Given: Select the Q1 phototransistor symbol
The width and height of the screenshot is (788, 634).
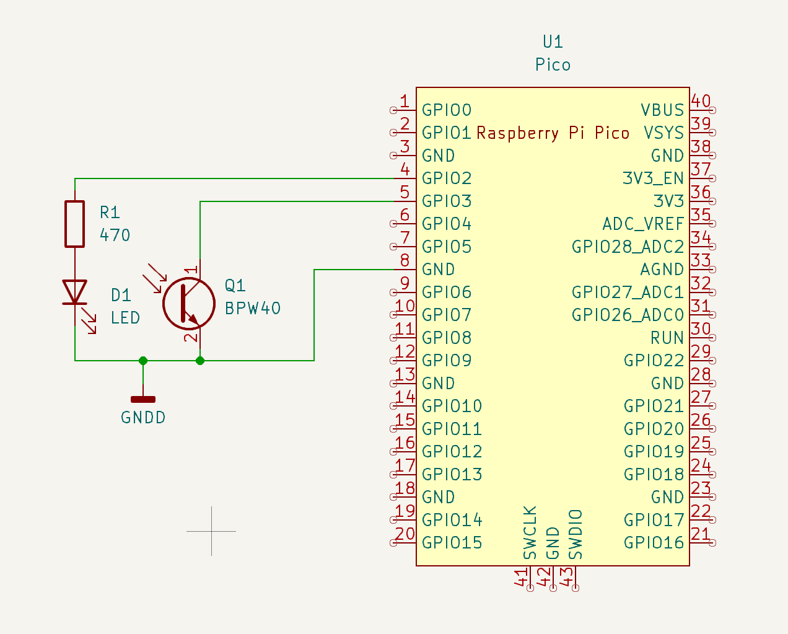Looking at the screenshot, I should tap(190, 302).
